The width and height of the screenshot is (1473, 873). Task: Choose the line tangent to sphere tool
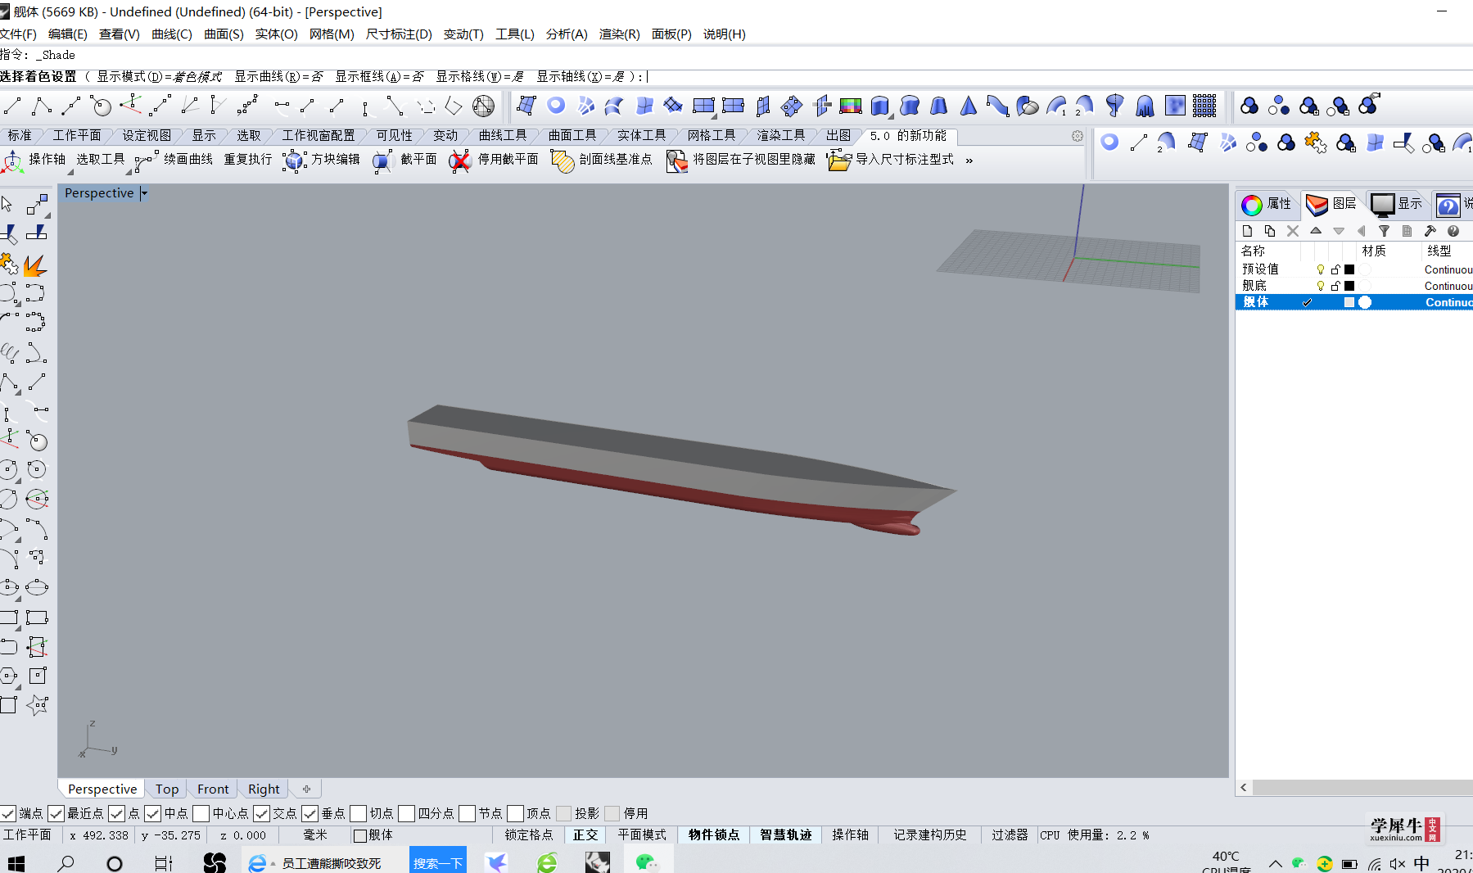(101, 106)
